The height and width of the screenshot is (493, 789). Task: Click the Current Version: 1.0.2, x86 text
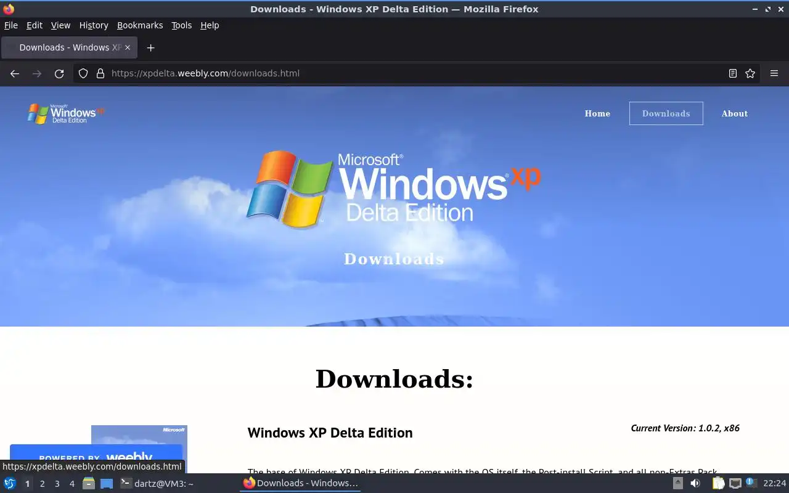(685, 428)
